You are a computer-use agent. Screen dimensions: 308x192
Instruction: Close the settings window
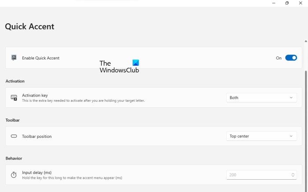[301, 3]
